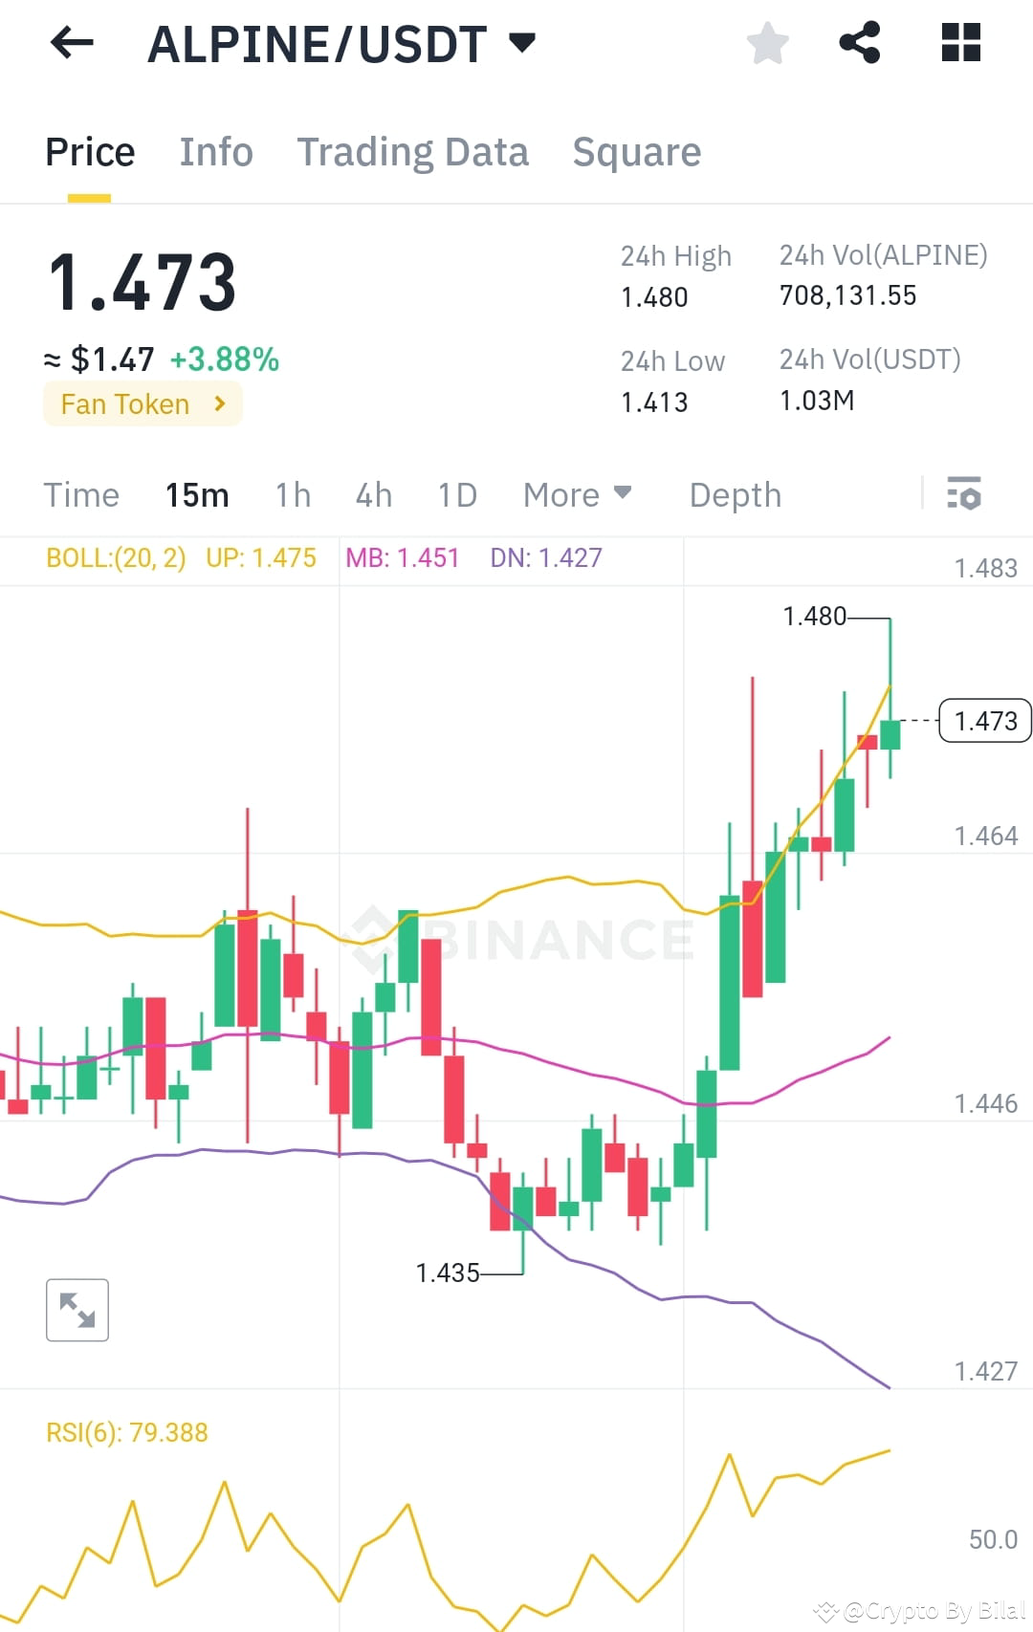Screen dimensions: 1033x1632
Task: Switch to the 15m timeframe
Action: (x=196, y=494)
